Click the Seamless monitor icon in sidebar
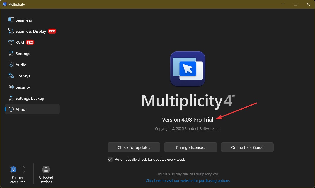This screenshot has width=315, height=188. [11, 20]
